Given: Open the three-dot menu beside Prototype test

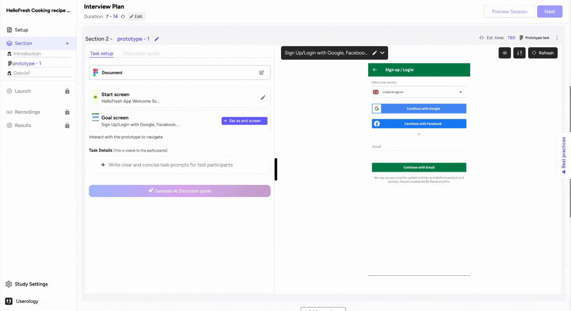Looking at the screenshot, I should (557, 38).
